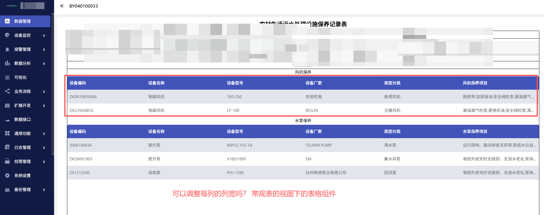Open the 数据管理 menu item

pyautogui.click(x=25, y=21)
